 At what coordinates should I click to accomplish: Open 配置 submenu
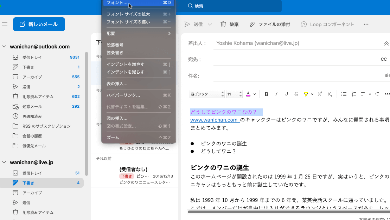coord(139,33)
